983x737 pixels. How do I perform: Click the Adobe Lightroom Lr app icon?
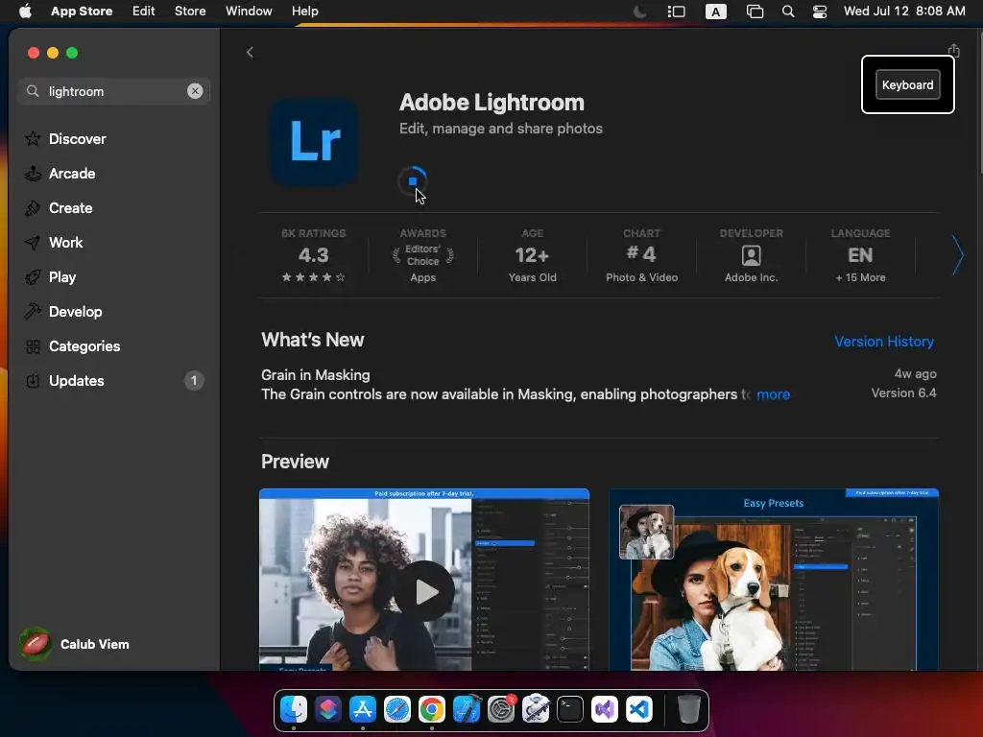tap(314, 142)
